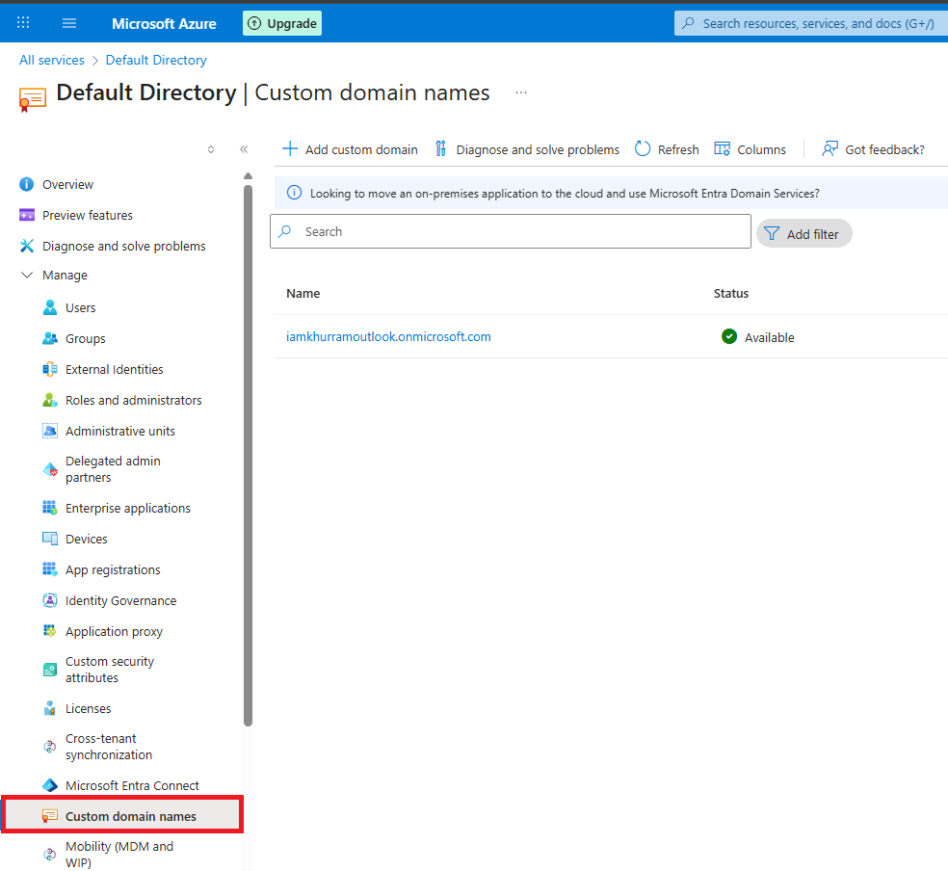Select App registrations in the sidebar

113,569
